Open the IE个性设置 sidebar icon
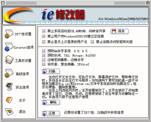151x122 pixels. (x=9, y=34)
